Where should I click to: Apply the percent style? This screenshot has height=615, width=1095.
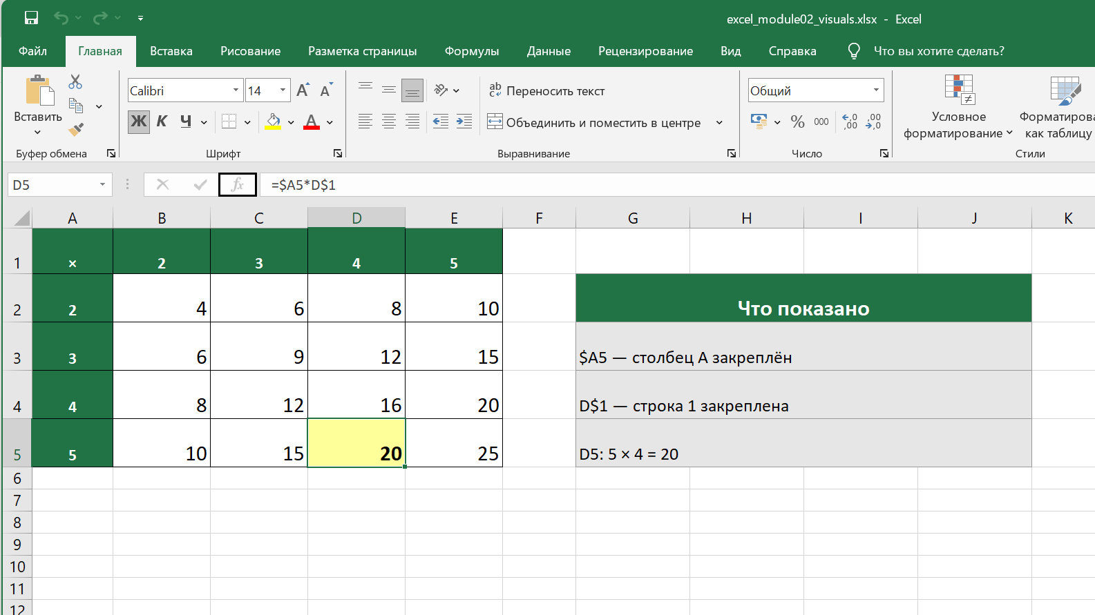[798, 121]
